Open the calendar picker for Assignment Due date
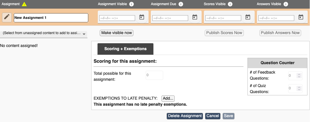 pos(195,17)
